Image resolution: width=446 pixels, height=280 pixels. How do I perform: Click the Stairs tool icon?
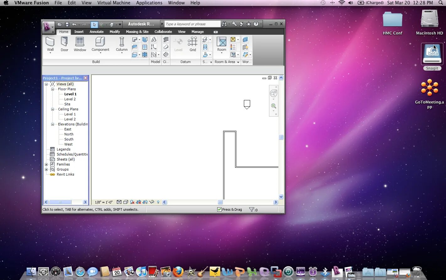tap(166, 55)
